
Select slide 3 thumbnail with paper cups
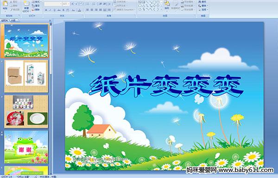(26, 111)
